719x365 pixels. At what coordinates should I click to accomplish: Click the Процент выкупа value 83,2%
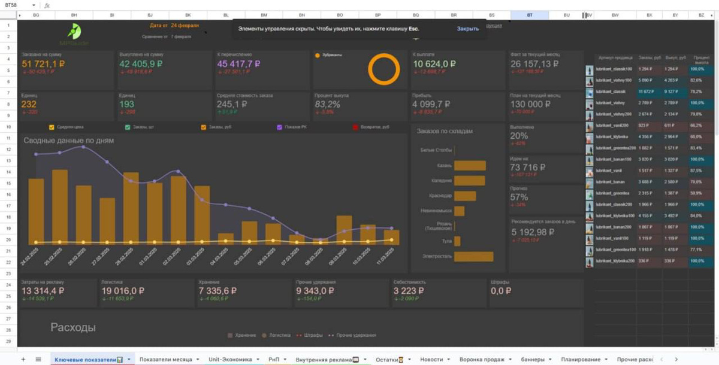pyautogui.click(x=328, y=104)
